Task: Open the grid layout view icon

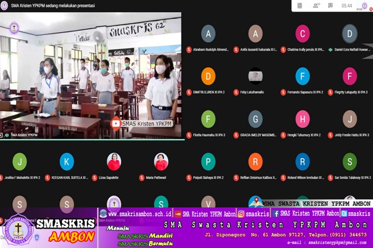Action: pos(300,6)
